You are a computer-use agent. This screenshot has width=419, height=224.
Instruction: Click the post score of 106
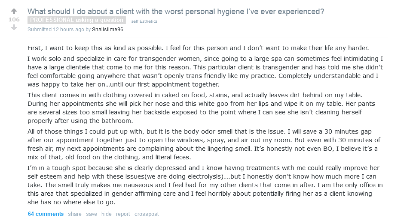click(x=14, y=20)
